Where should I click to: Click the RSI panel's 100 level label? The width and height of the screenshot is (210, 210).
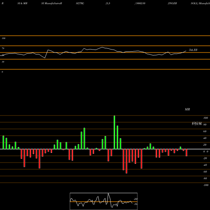point(3,38)
